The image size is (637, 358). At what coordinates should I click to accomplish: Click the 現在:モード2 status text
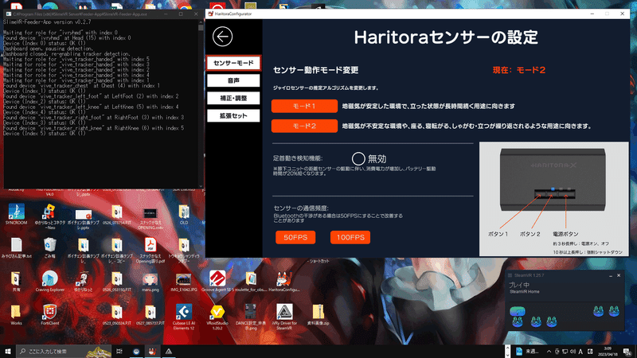click(x=519, y=70)
